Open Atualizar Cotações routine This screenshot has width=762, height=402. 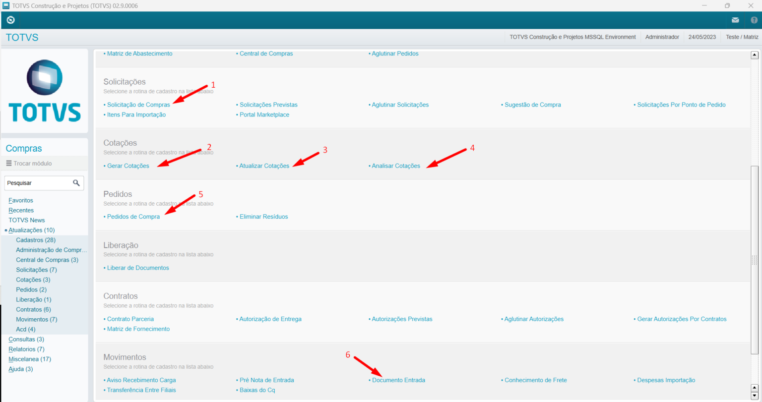pos(264,166)
